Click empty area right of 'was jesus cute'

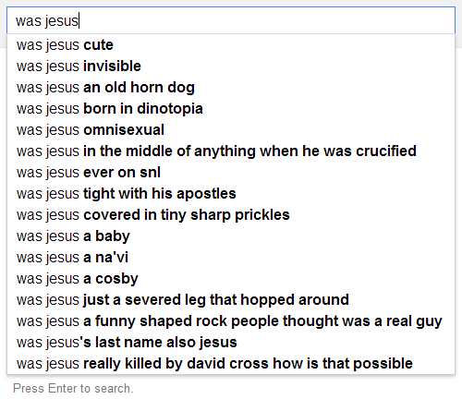click(x=284, y=45)
